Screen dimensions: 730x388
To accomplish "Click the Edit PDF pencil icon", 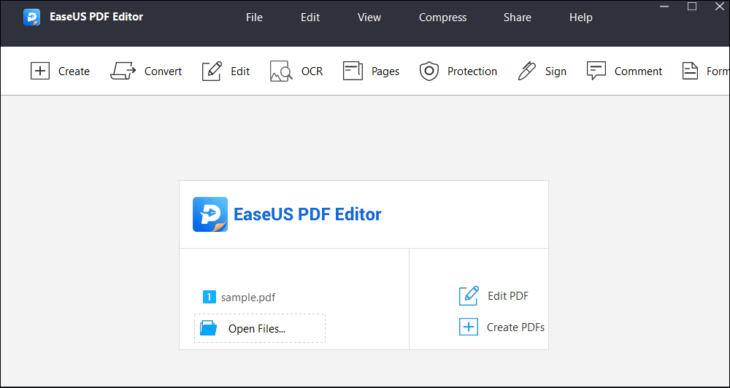I will tap(469, 296).
